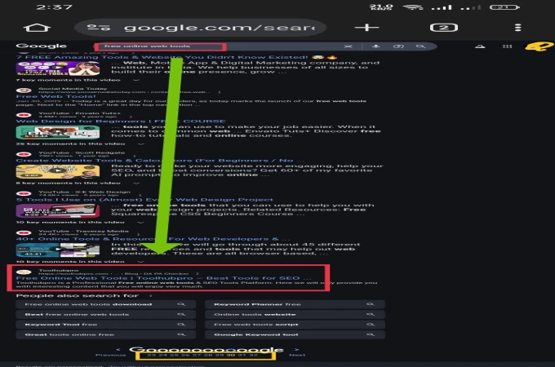
Task: Open 40+ Online Tools & Resources For Web Developers
Action: coord(153,239)
